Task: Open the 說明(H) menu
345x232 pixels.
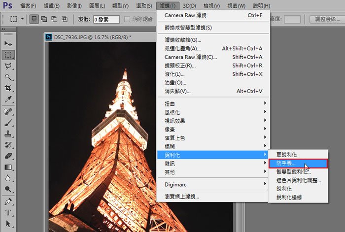Action: pos(261,6)
